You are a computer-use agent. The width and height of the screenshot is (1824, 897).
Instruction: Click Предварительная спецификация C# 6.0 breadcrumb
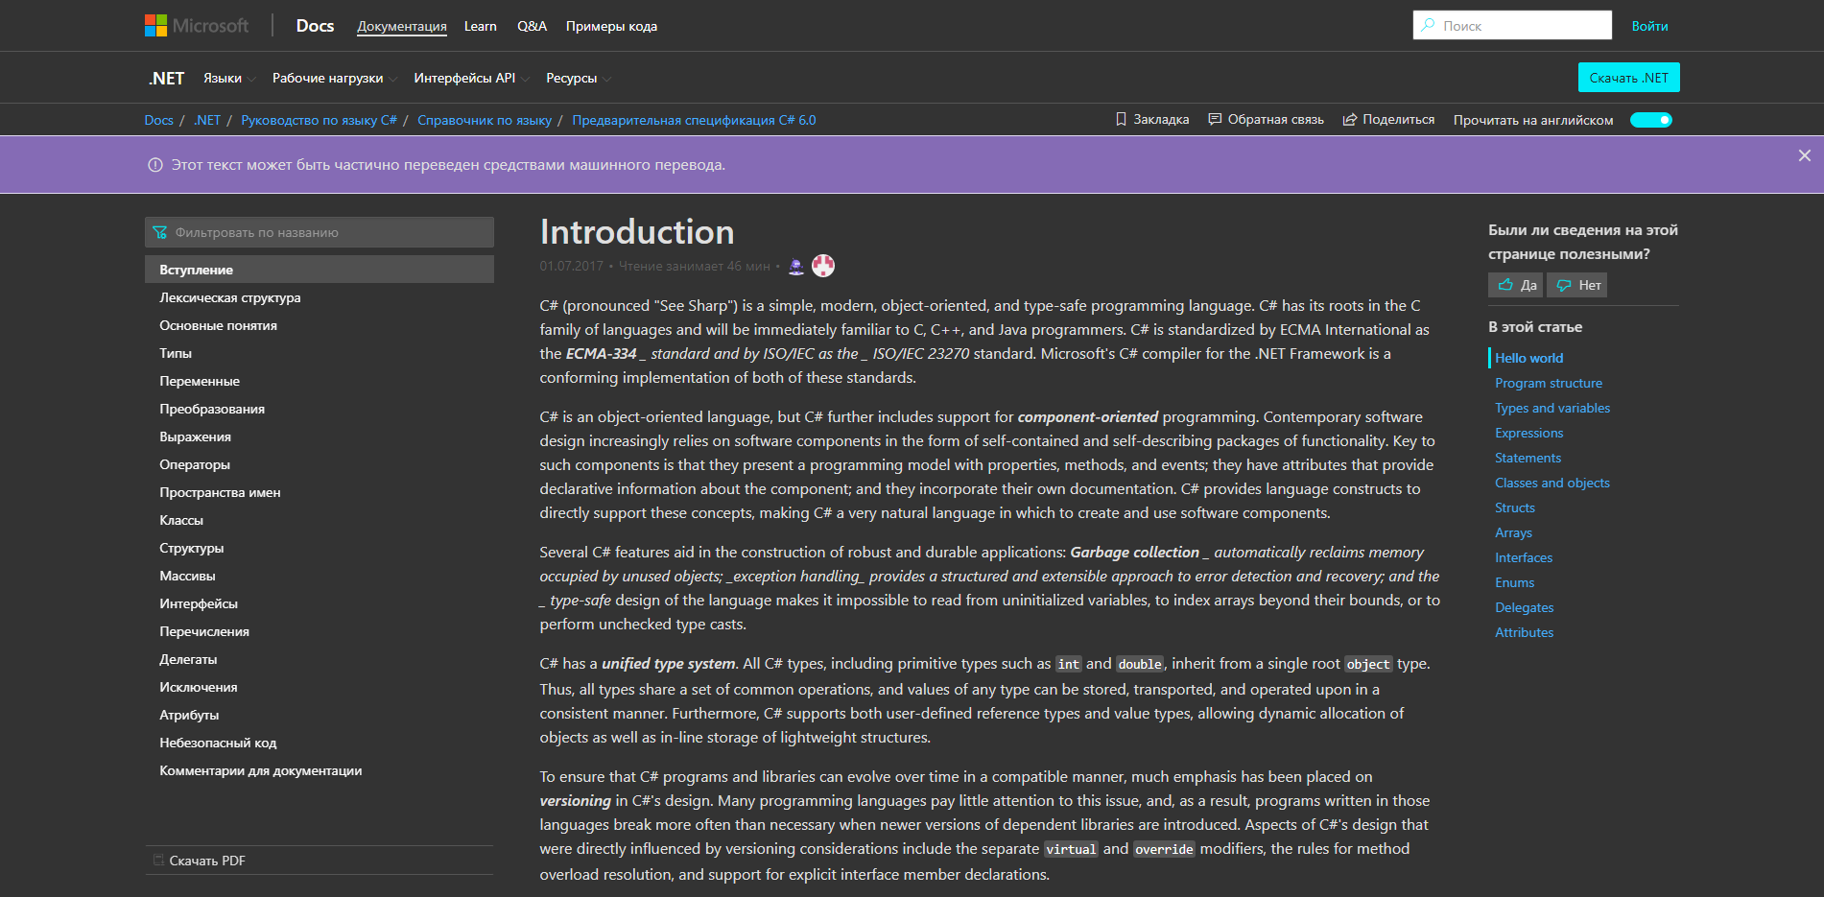pos(694,120)
